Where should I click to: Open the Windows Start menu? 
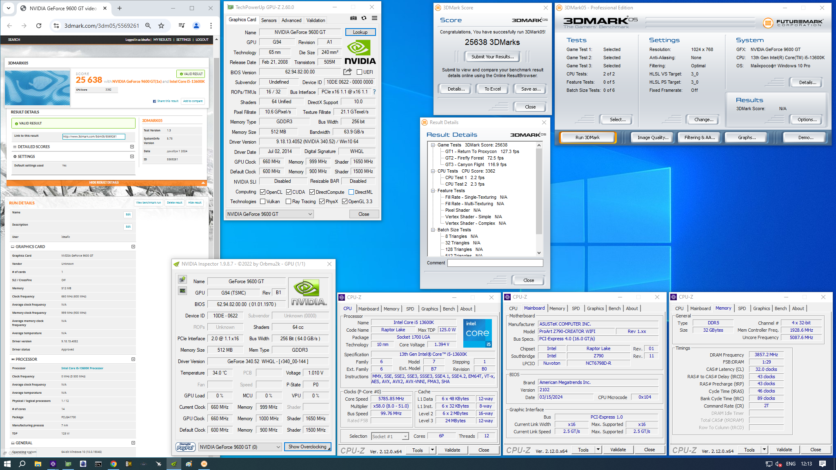tap(7, 464)
